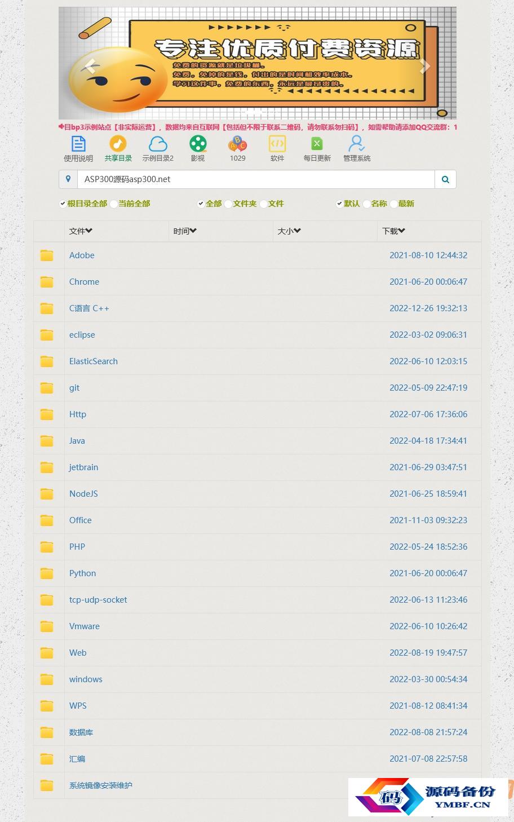Select the 当前全部 radio option
This screenshot has height=822, width=514.
pos(114,204)
